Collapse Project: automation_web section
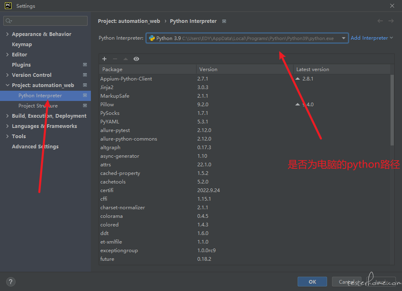The image size is (402, 291). [7, 85]
